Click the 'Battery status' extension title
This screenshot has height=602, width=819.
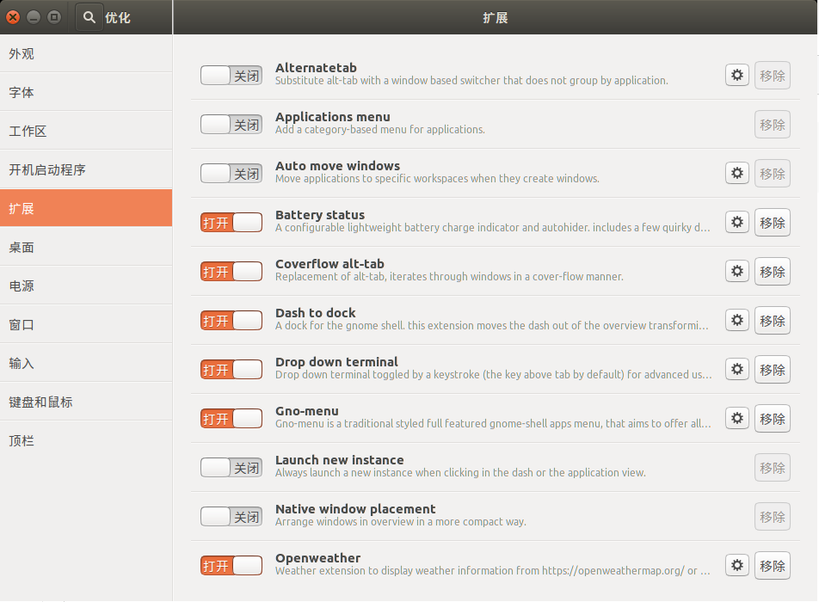320,215
